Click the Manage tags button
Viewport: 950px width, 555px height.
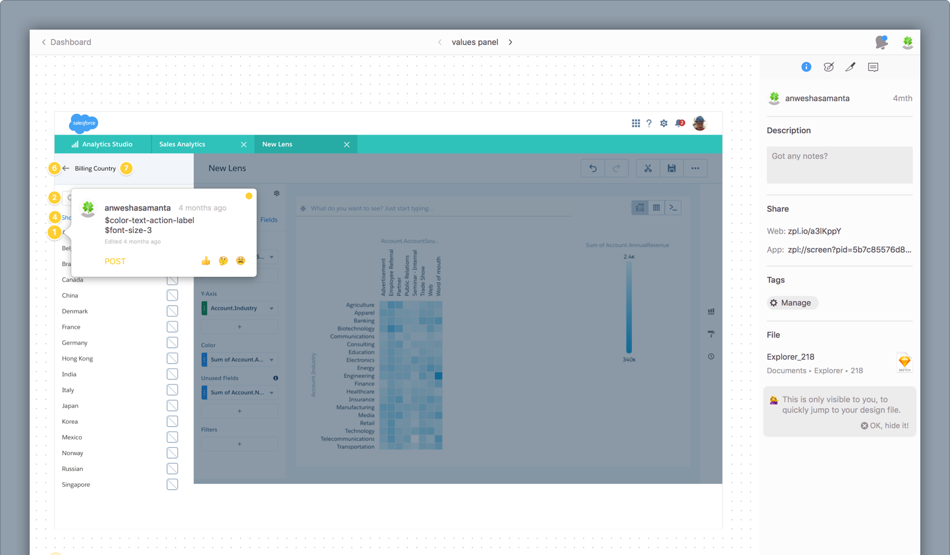click(x=792, y=303)
